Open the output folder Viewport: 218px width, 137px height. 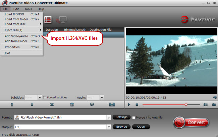tap(141, 127)
